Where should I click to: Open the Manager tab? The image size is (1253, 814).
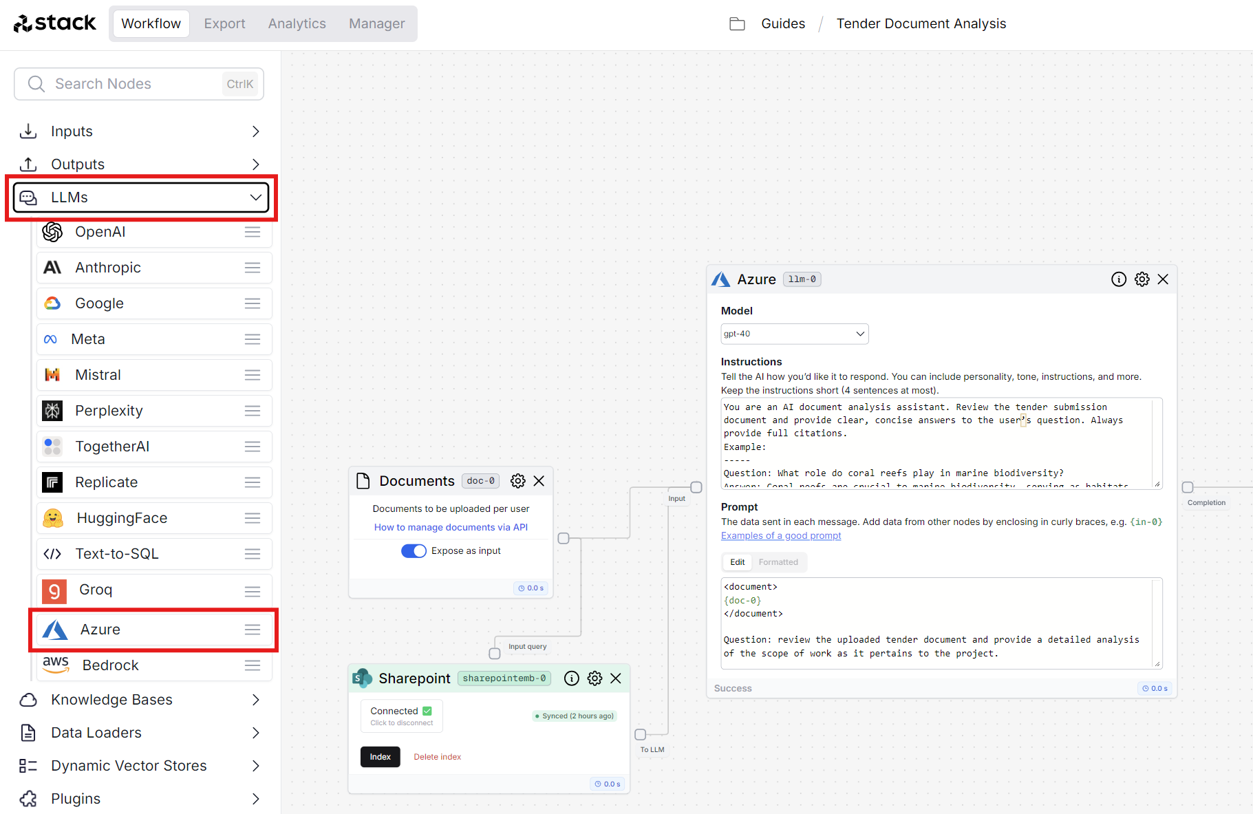(377, 23)
